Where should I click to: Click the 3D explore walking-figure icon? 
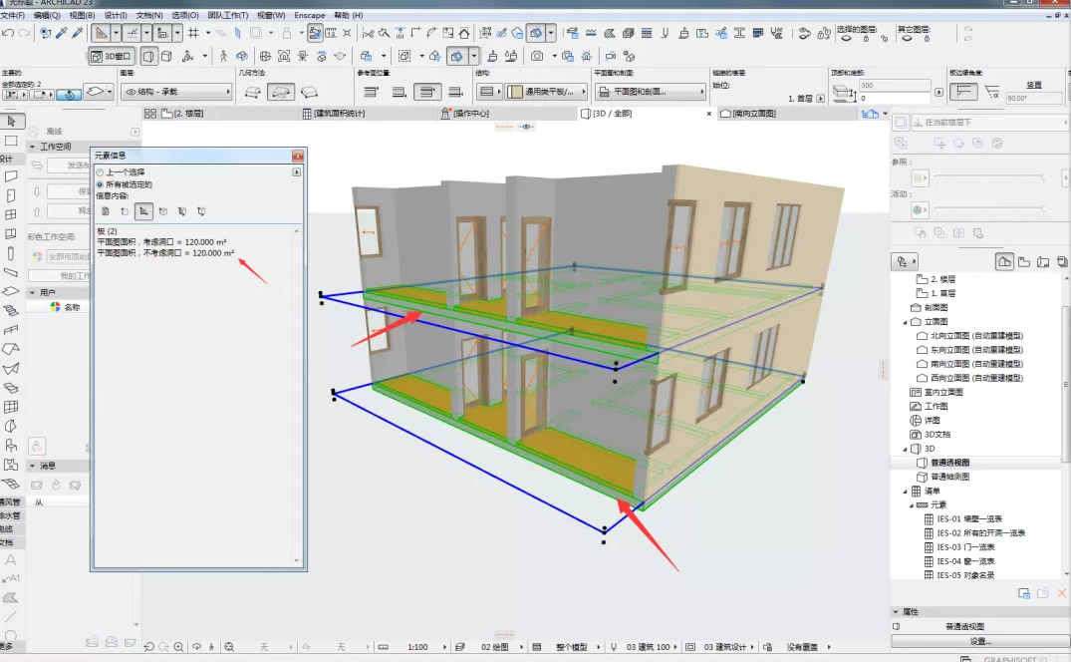[223, 56]
